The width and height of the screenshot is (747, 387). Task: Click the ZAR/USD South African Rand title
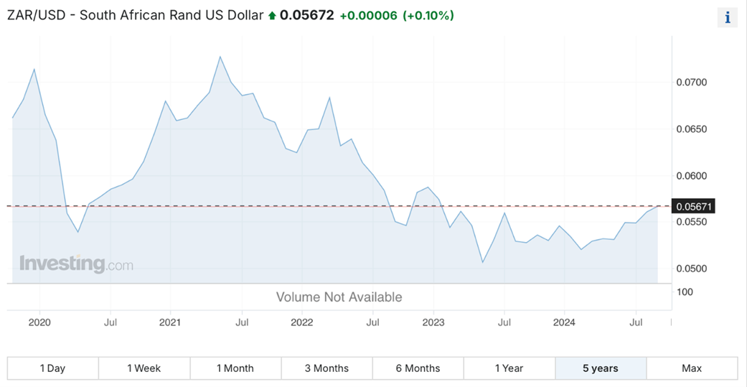tap(136, 15)
